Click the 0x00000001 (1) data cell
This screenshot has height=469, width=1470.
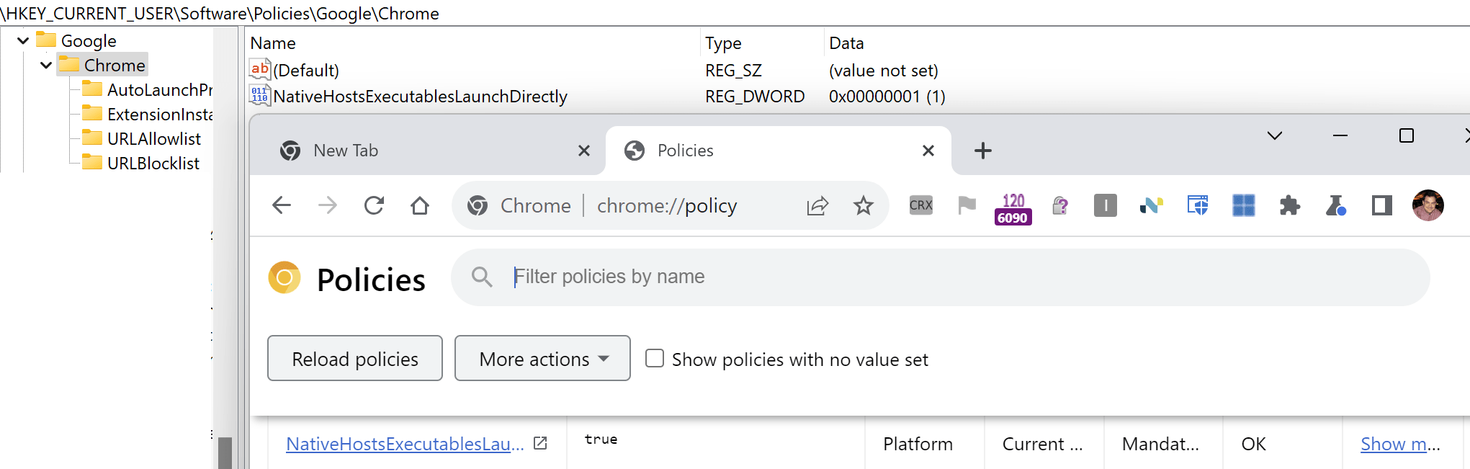pos(887,96)
